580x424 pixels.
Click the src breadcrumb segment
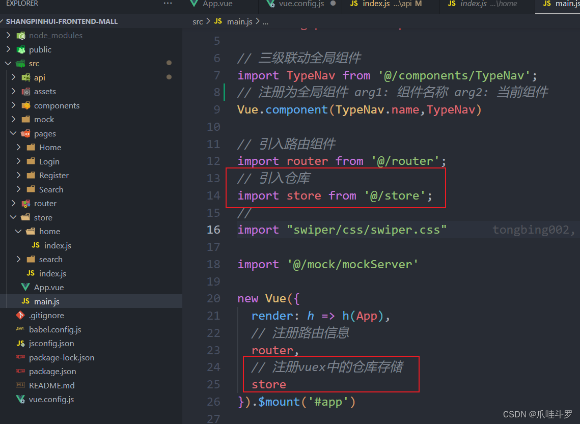point(198,22)
